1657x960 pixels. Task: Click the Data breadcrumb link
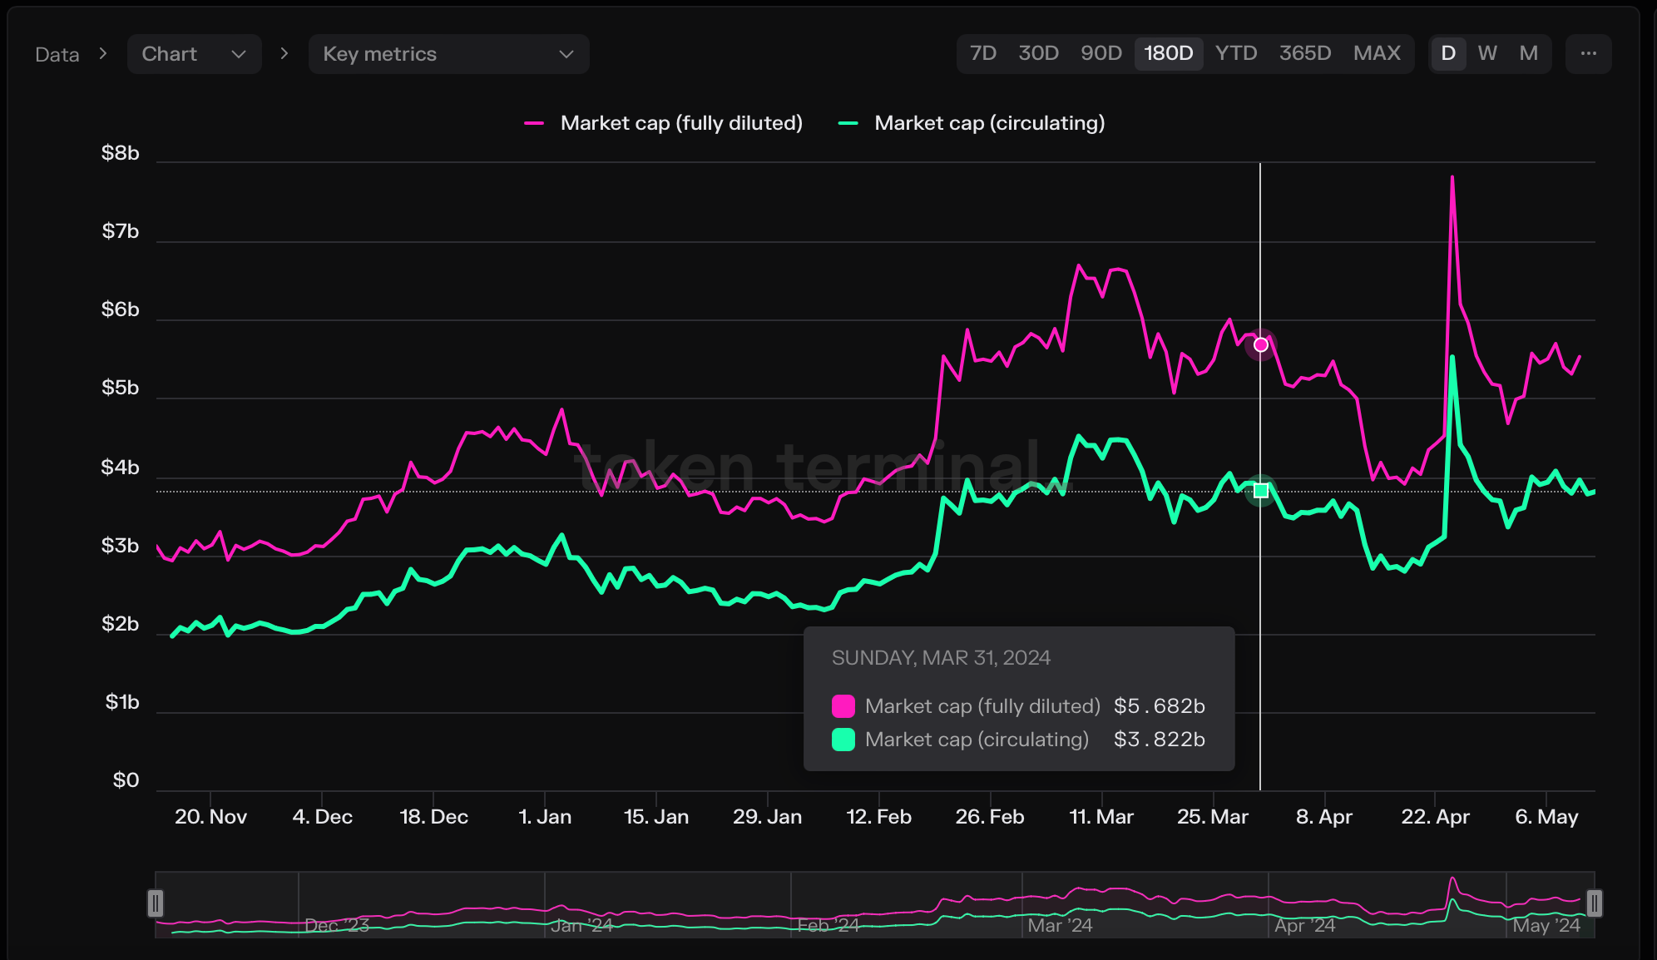tap(57, 55)
